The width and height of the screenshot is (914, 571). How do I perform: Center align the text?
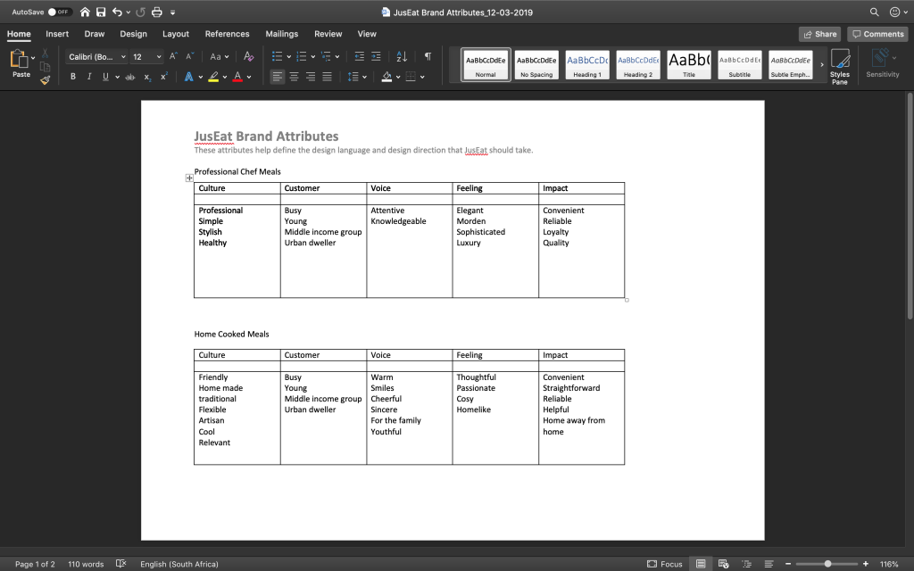click(x=295, y=77)
